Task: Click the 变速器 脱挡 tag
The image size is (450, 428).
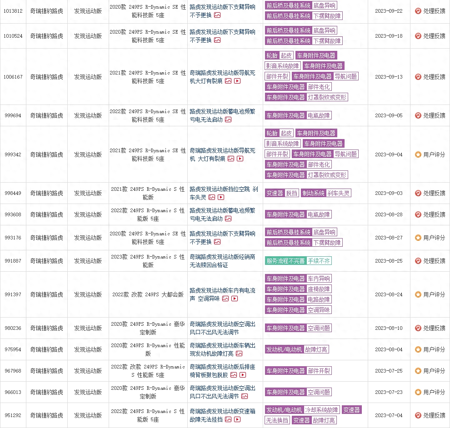Action: pos(282,193)
